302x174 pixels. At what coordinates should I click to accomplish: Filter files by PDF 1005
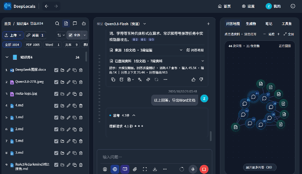click(33, 45)
